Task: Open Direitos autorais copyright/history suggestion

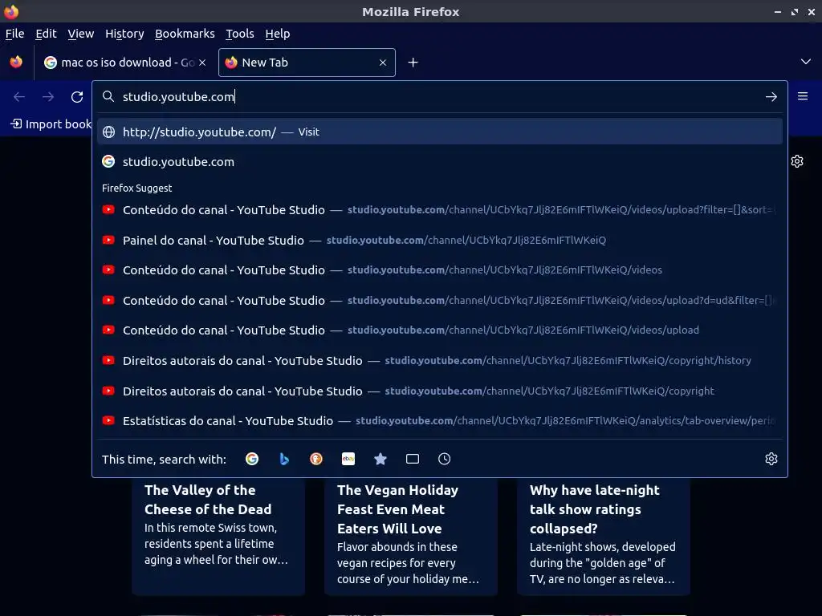Action: (x=439, y=361)
